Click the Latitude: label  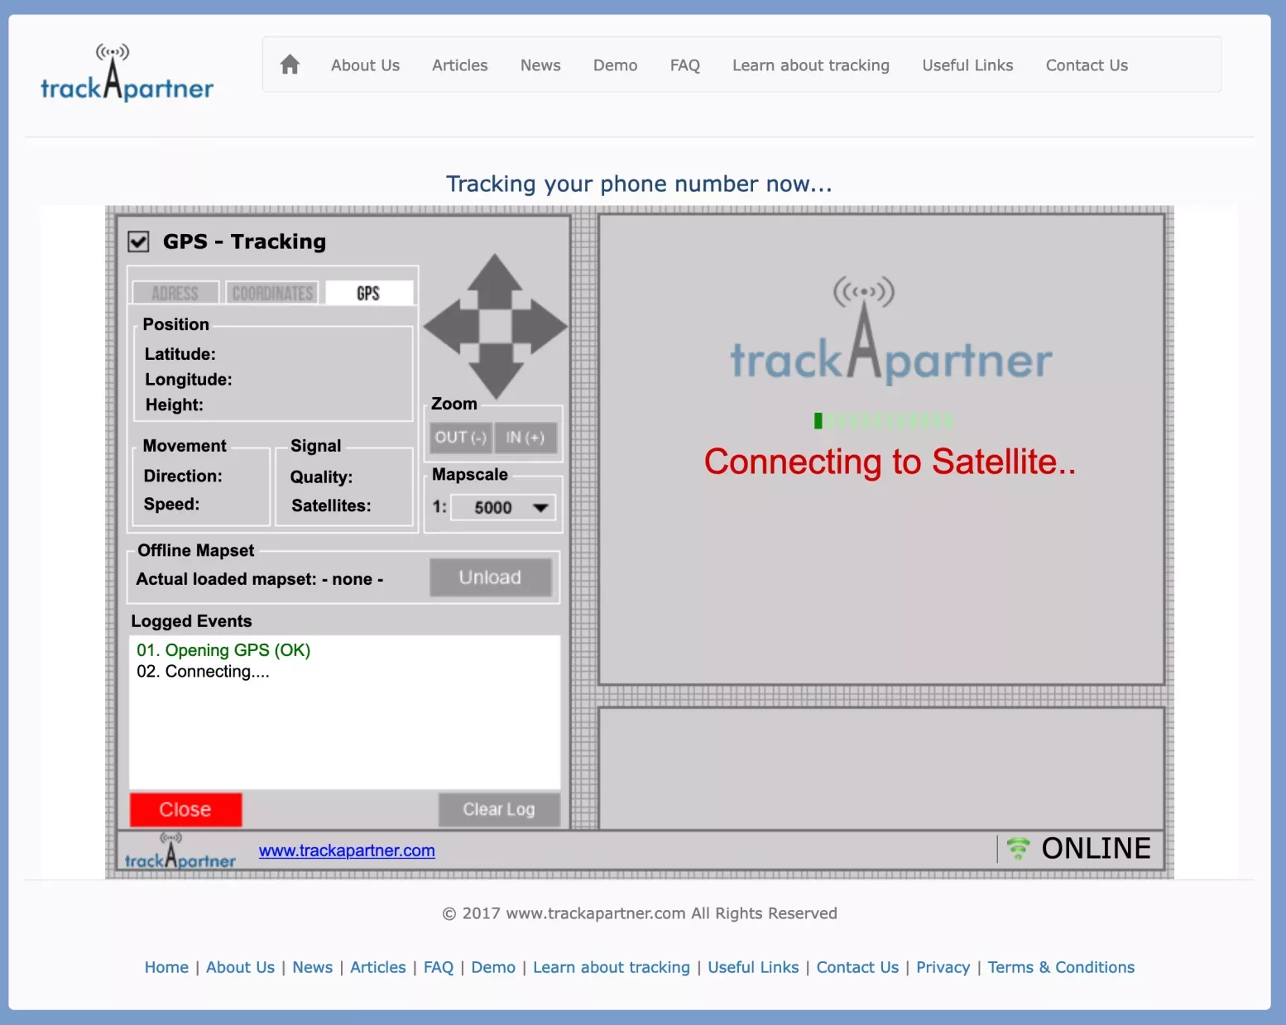[180, 354]
